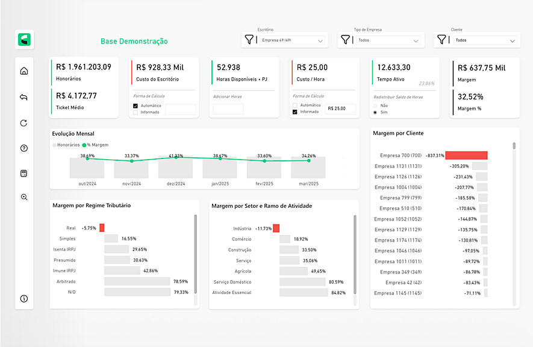Click the red Empresa 700 margin bar

tap(466, 155)
